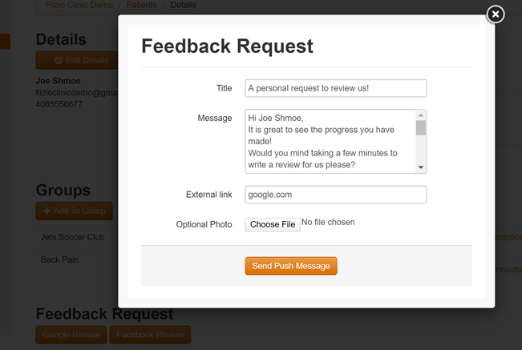Focus the External link field
522x350 pixels.
[x=335, y=194]
